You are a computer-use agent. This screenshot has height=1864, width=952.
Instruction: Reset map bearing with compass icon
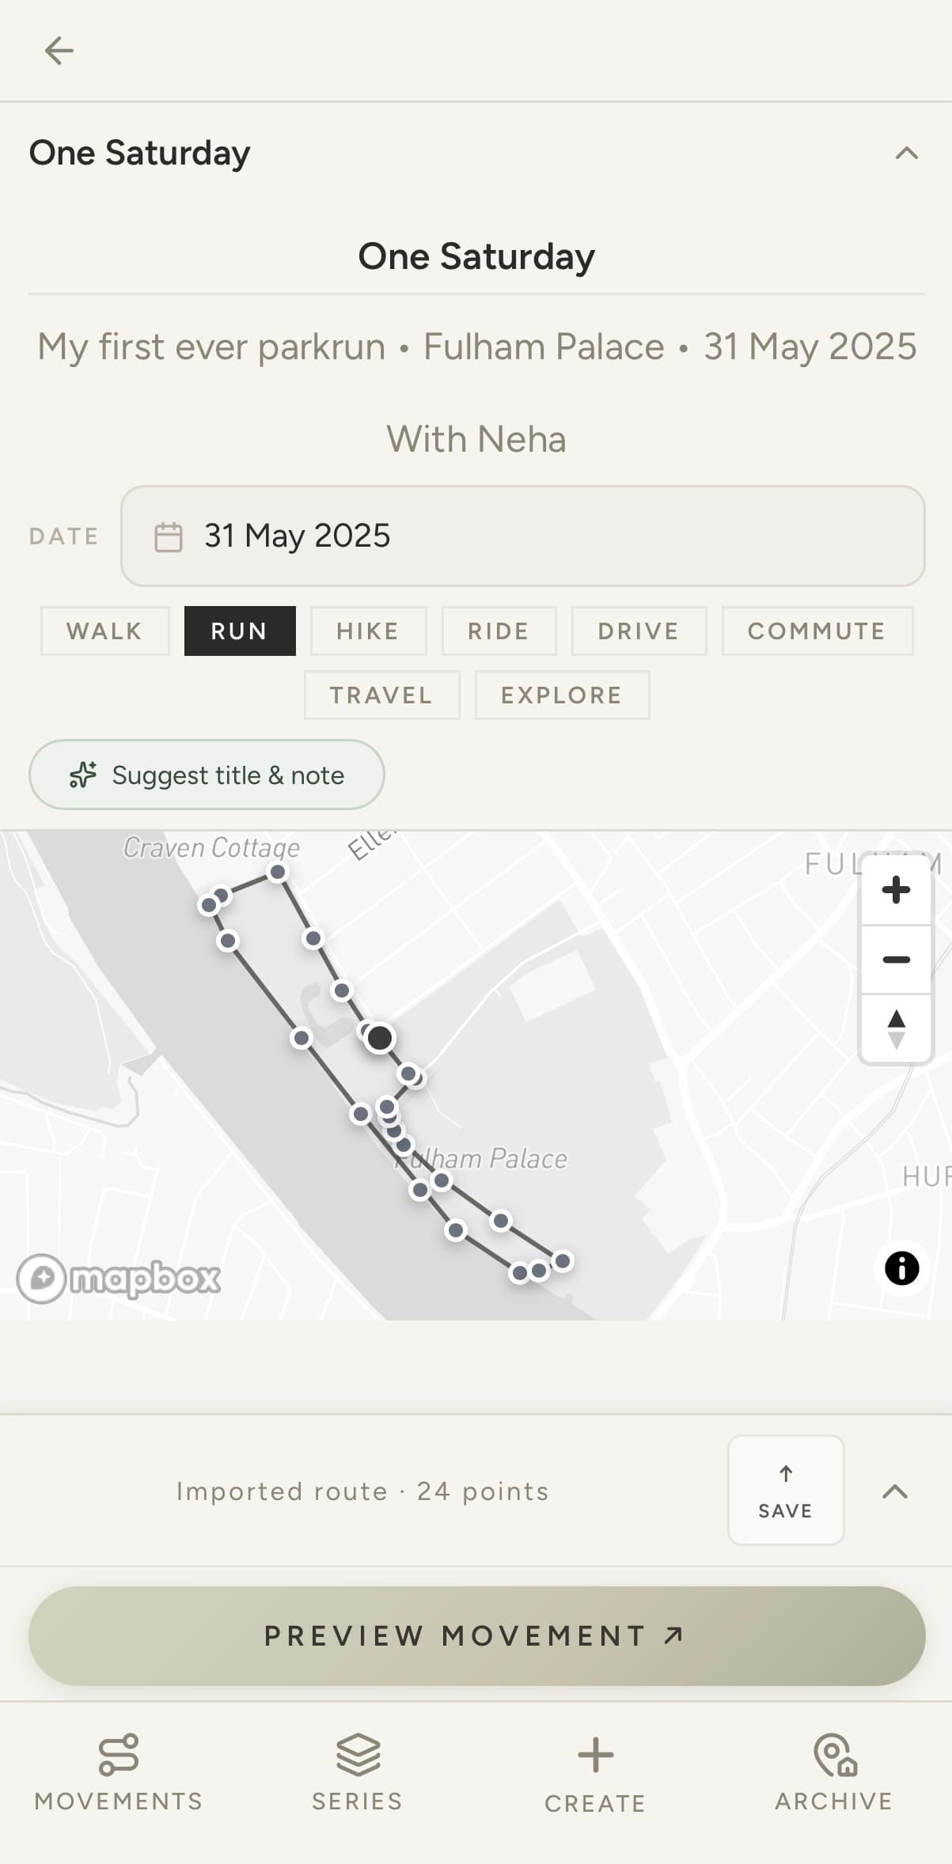896,1029
